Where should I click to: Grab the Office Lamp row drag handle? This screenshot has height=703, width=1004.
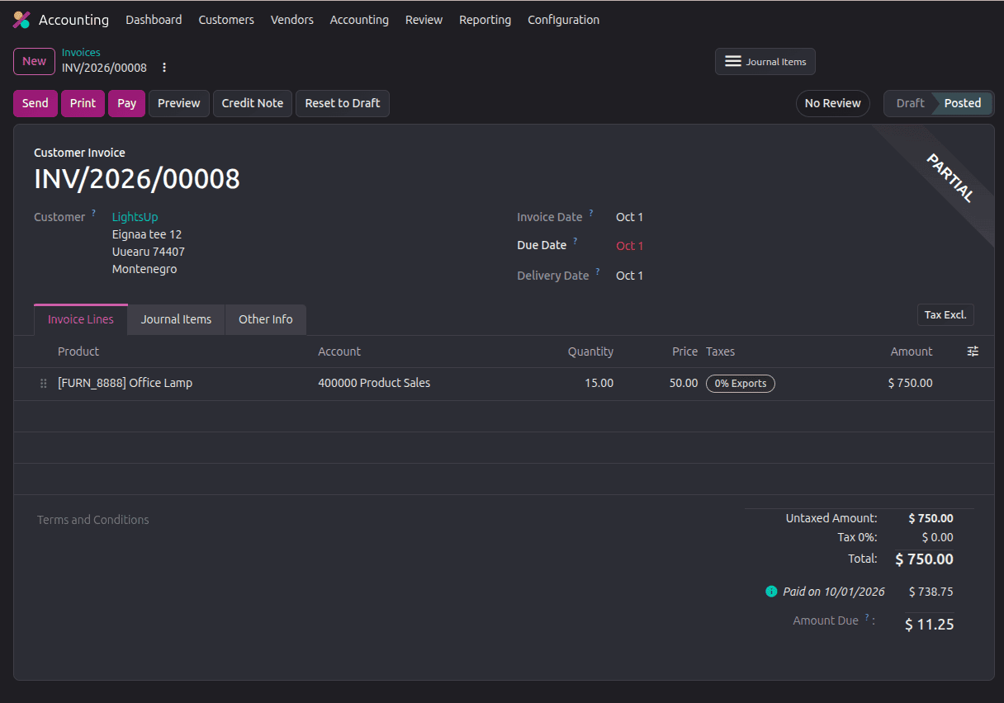[44, 384]
